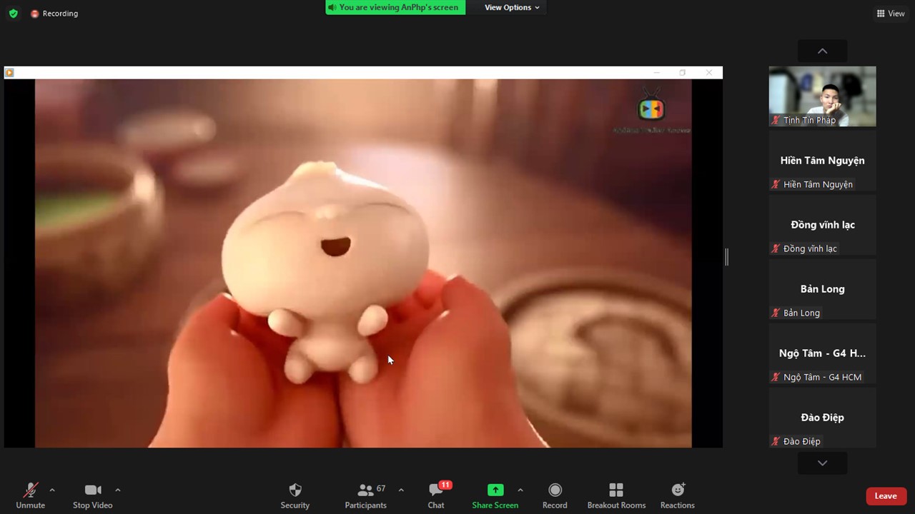Click the Record button
The image size is (915, 514).
click(555, 495)
